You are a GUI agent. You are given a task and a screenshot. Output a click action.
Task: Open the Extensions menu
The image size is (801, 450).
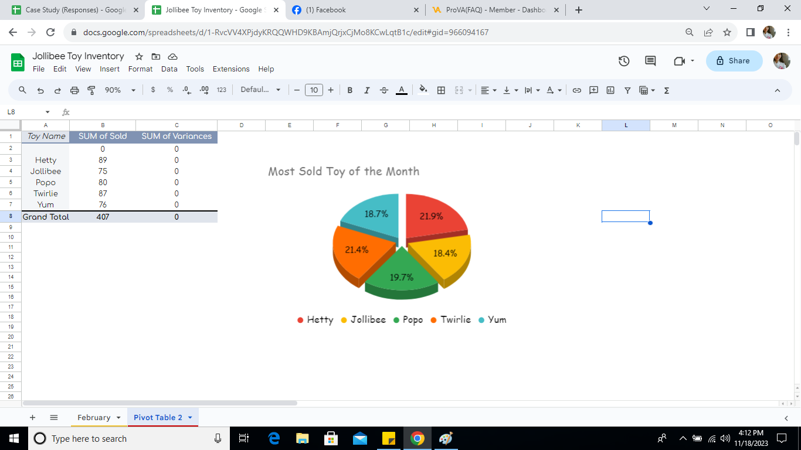click(x=231, y=69)
